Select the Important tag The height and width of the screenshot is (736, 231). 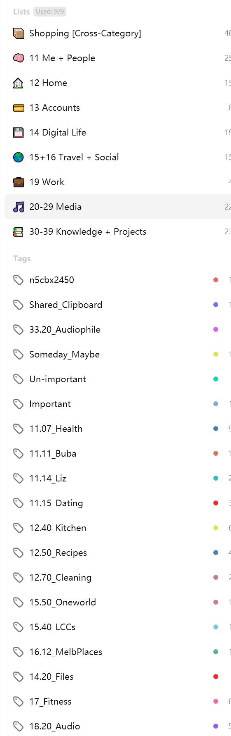(118, 404)
